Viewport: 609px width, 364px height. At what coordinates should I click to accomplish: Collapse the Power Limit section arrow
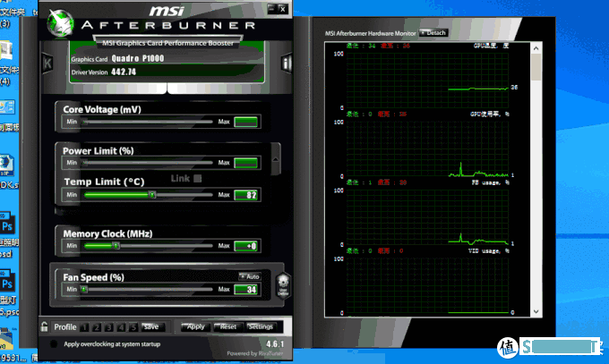(x=276, y=159)
